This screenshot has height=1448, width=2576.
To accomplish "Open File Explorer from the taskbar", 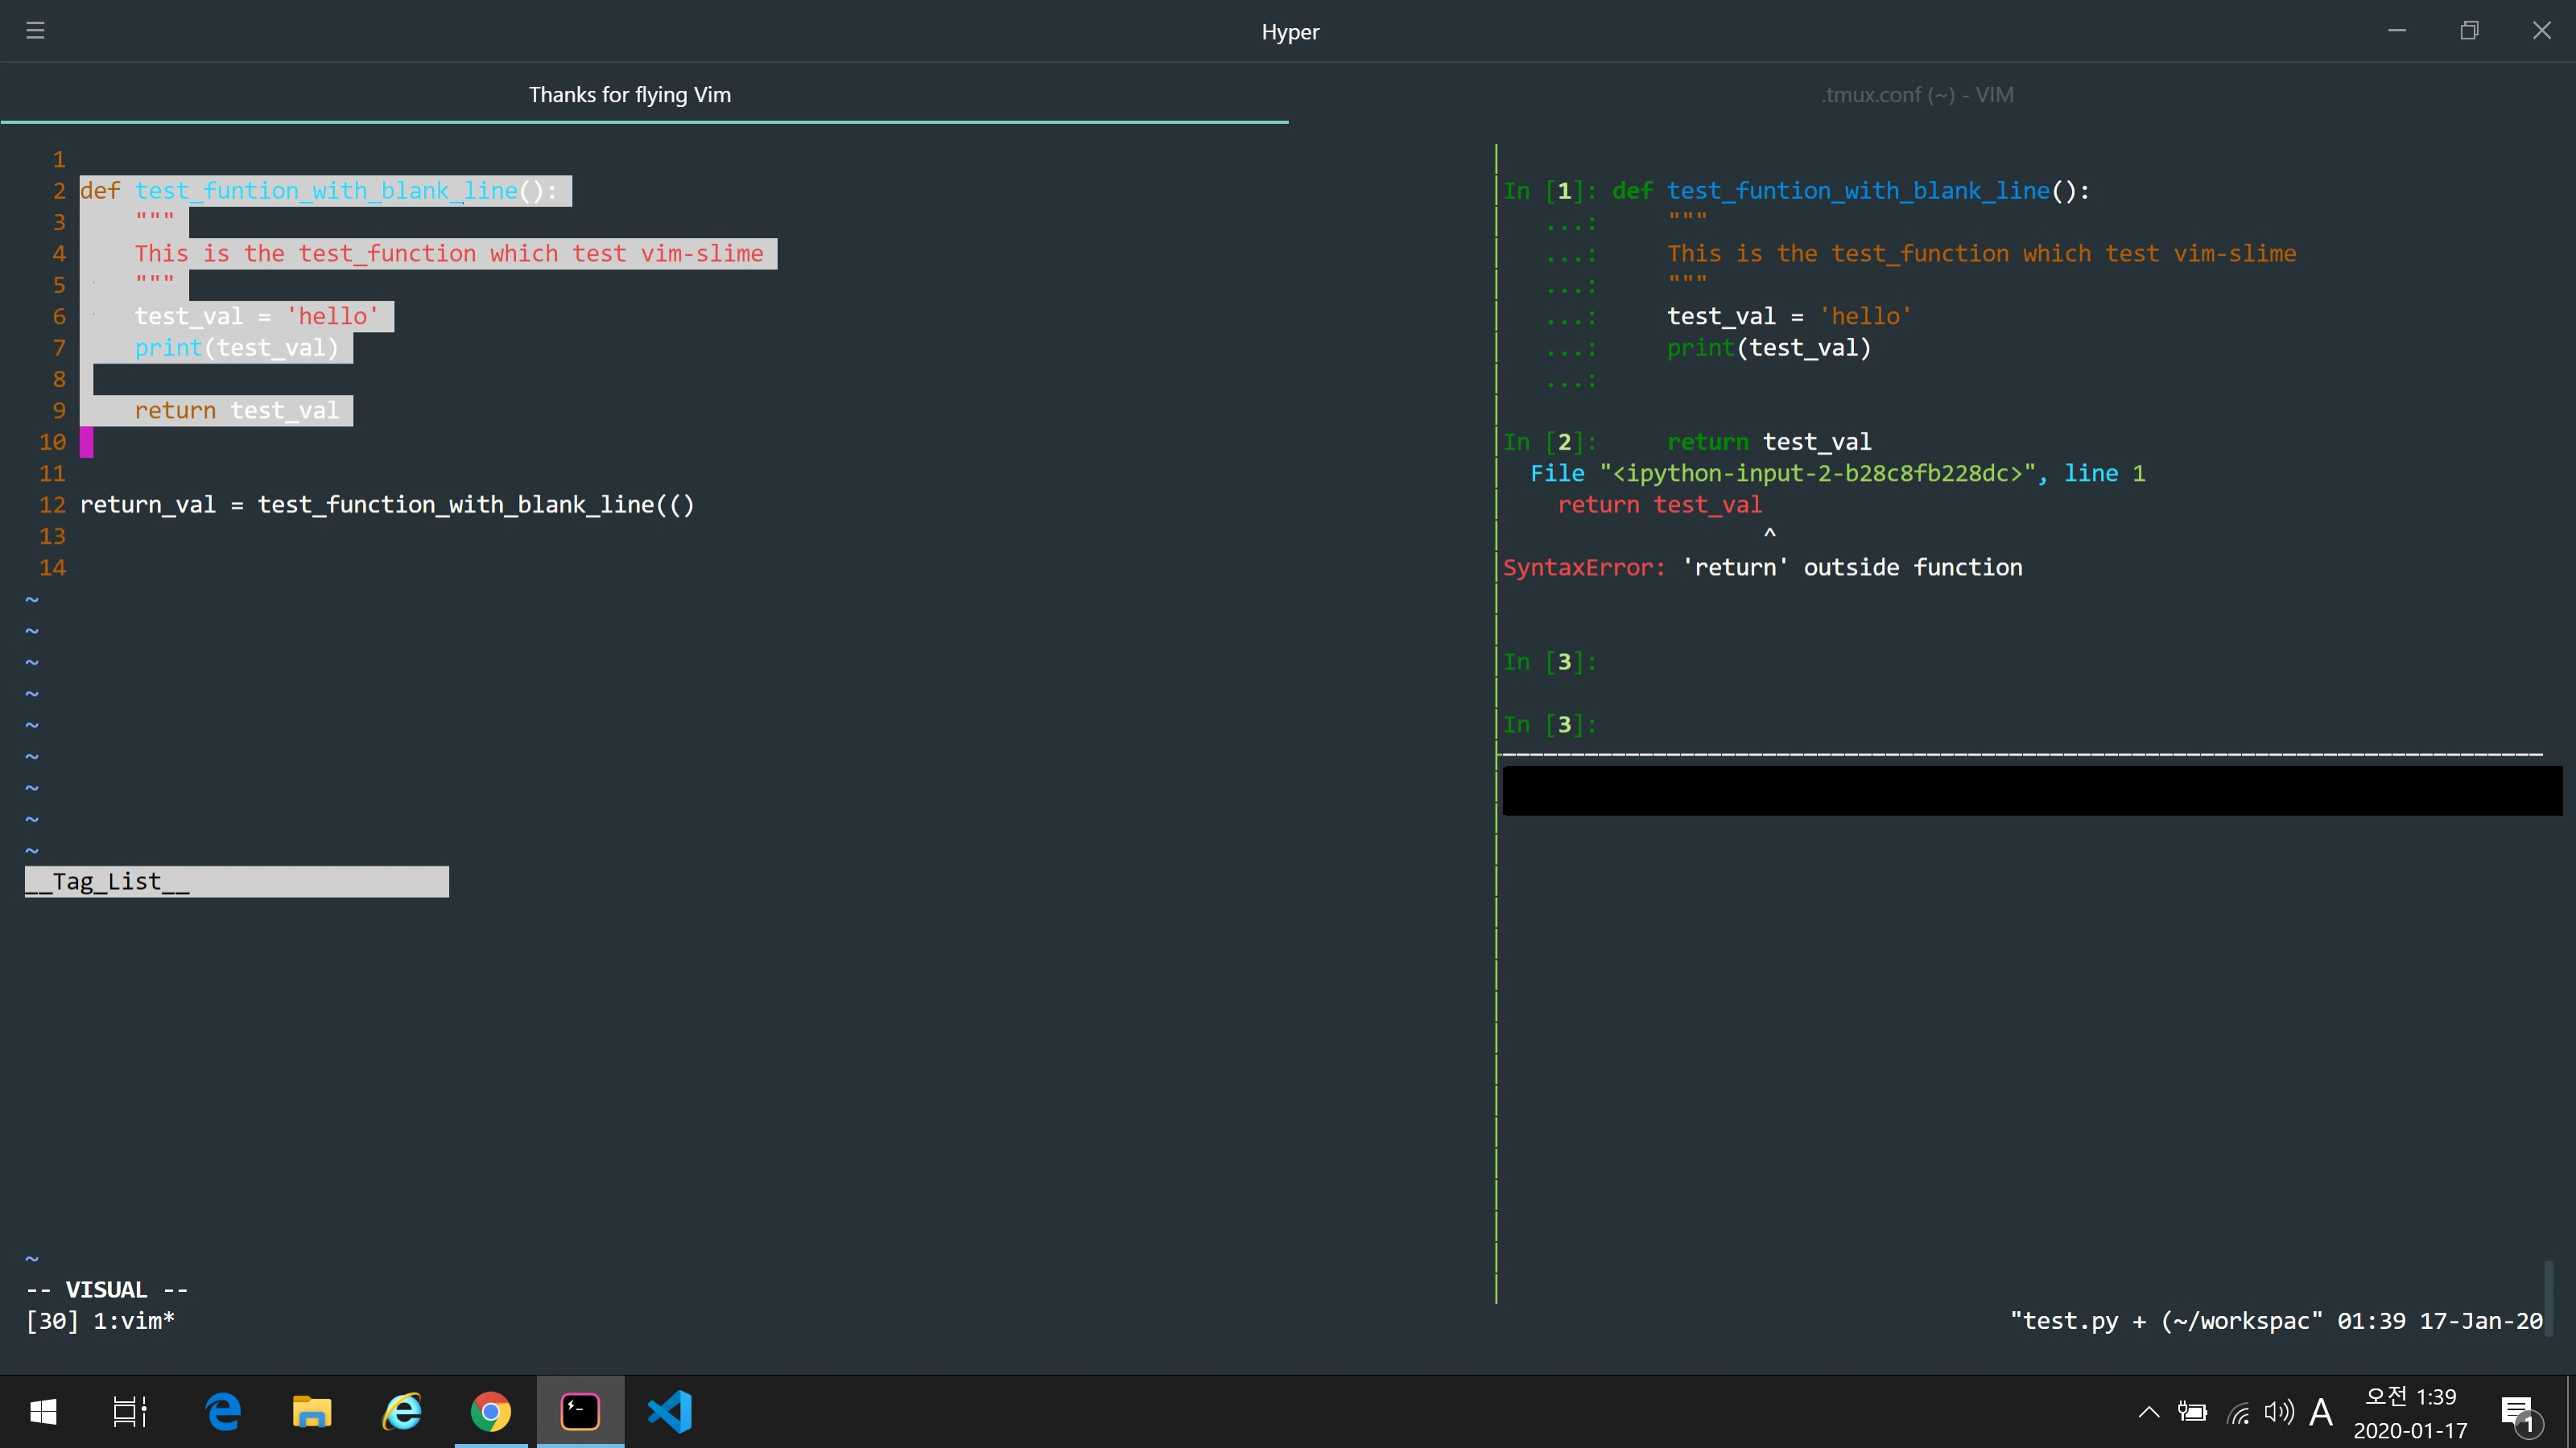I will [312, 1412].
